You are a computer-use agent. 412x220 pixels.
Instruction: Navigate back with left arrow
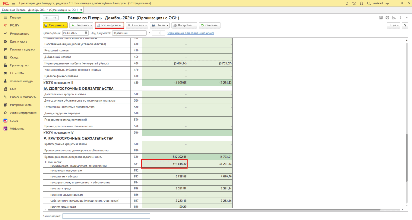[x=47, y=18]
